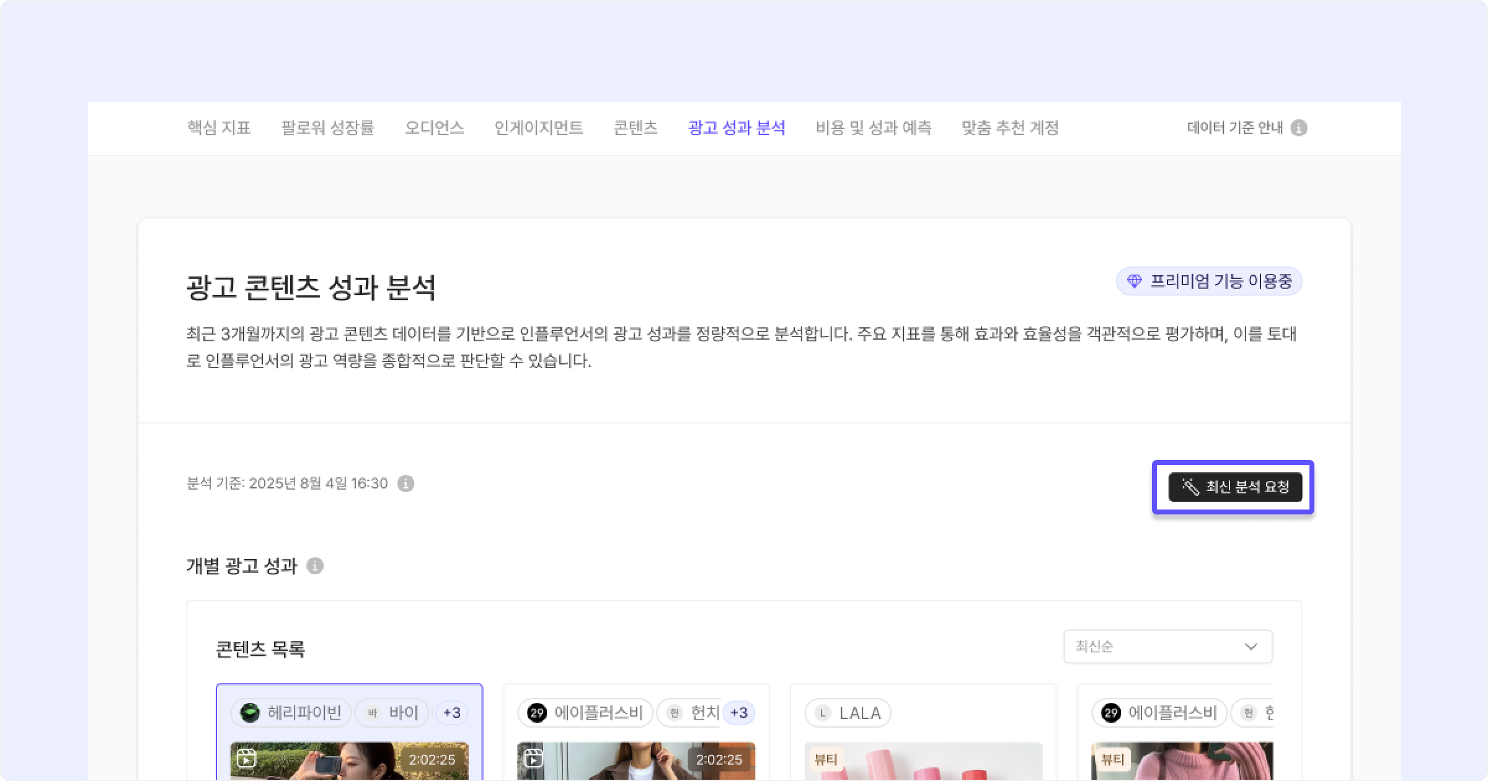
Task: Click reels icon on first video thumbnail
Action: pos(247,759)
